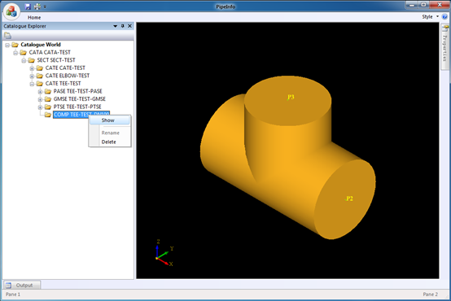This screenshot has width=451, height=301.
Task: Open the PipeInfo application orb menu
Action: (x=11, y=11)
